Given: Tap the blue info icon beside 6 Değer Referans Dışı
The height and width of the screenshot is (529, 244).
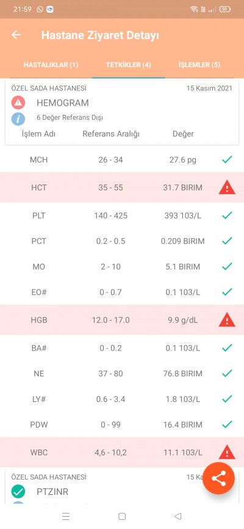Looking at the screenshot, I should (x=18, y=119).
